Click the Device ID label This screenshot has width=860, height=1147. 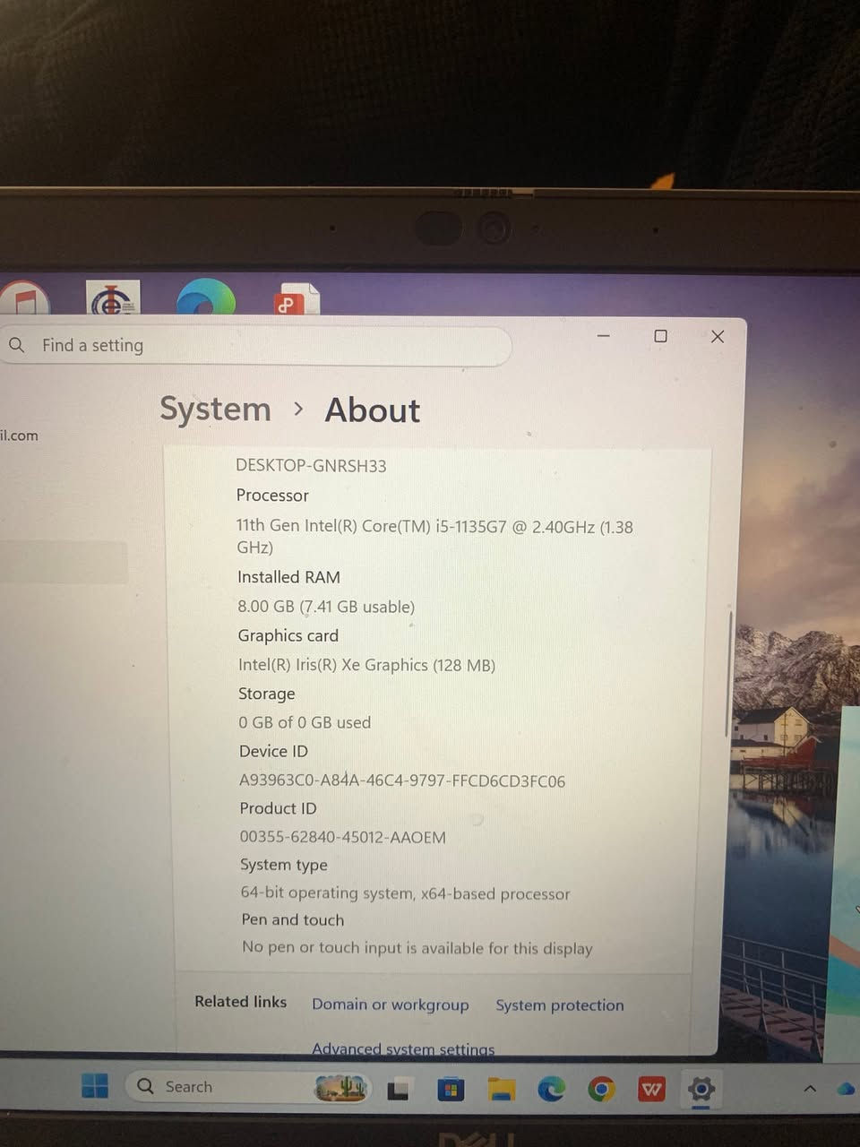pos(273,751)
